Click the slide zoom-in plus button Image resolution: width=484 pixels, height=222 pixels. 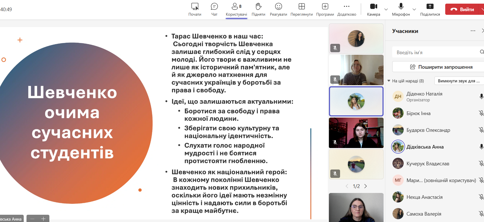point(43,219)
